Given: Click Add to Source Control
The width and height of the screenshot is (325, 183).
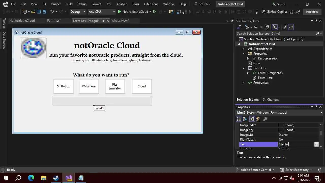Looking at the screenshot, I should [255, 170].
